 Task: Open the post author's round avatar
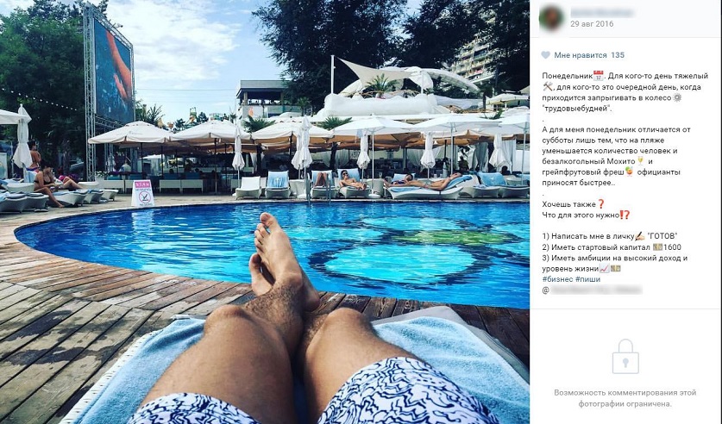pyautogui.click(x=551, y=18)
